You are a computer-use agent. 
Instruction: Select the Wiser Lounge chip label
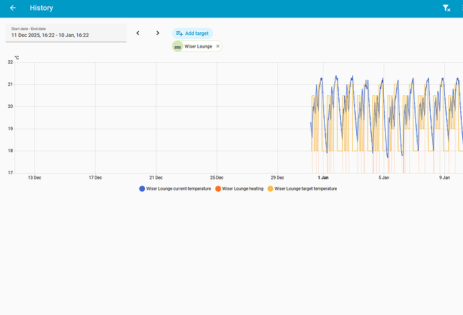[x=198, y=46]
